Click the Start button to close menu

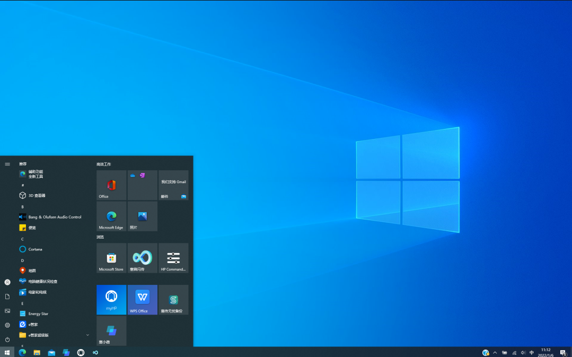point(7,352)
